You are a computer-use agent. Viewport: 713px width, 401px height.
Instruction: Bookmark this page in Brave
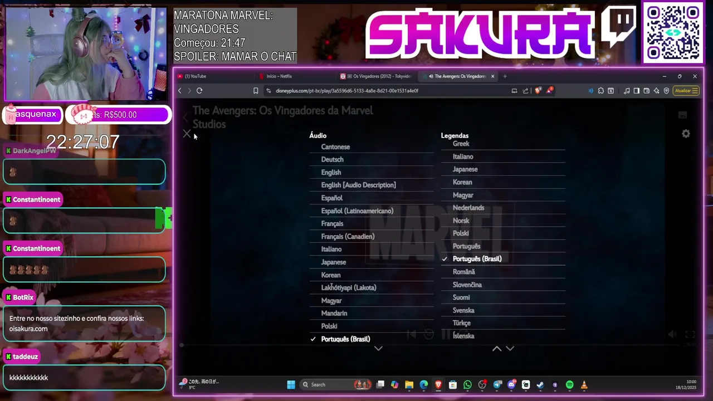point(256,91)
